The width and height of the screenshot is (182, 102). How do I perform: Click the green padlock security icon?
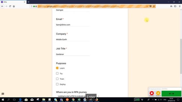click(34, 6)
